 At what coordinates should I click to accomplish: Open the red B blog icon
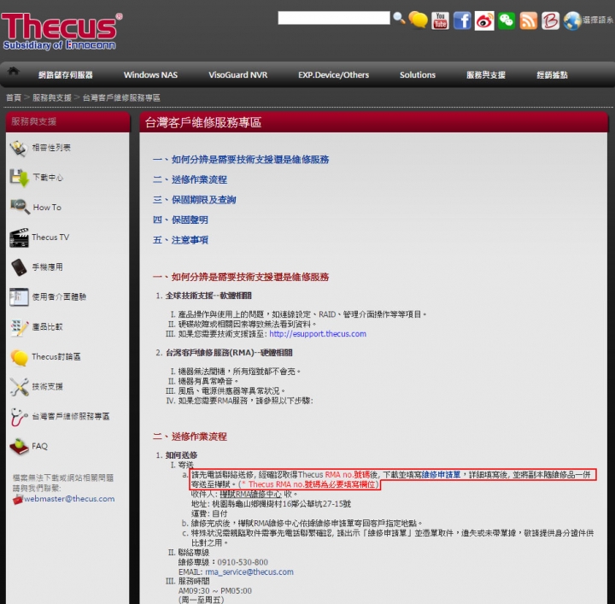tap(550, 21)
